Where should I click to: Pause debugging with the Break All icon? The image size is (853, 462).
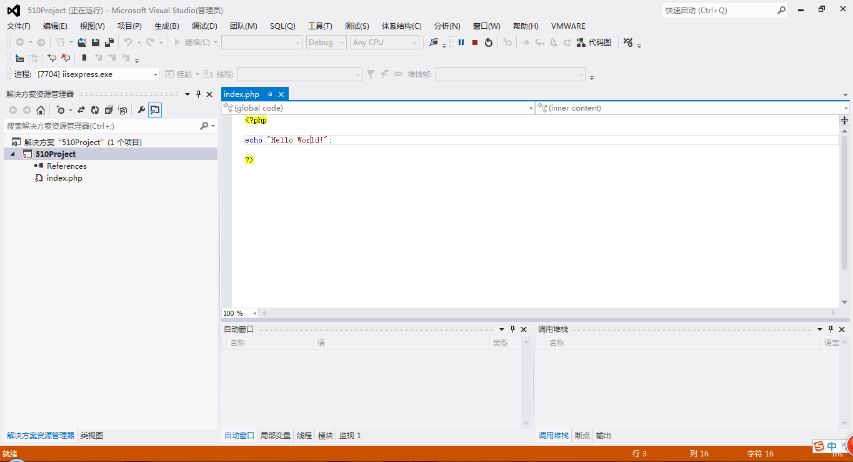coord(461,43)
